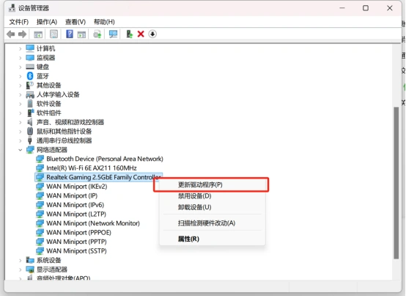The height and width of the screenshot is (296, 406).
Task: Click the scan for hardware changes monitor icon
Action: 113,34
